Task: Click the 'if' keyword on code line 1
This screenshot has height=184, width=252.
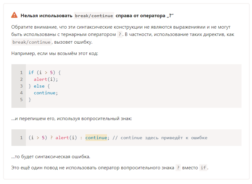Action: (31, 72)
